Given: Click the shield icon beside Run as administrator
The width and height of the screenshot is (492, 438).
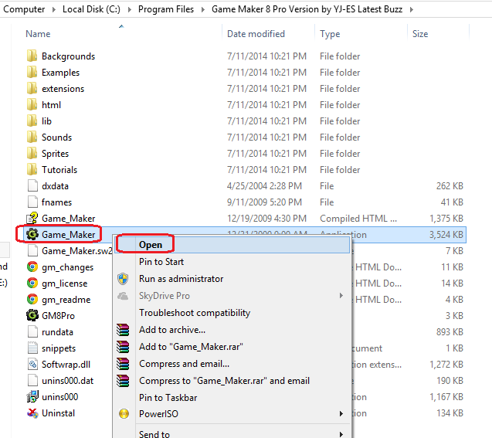Looking at the screenshot, I should tap(123, 279).
